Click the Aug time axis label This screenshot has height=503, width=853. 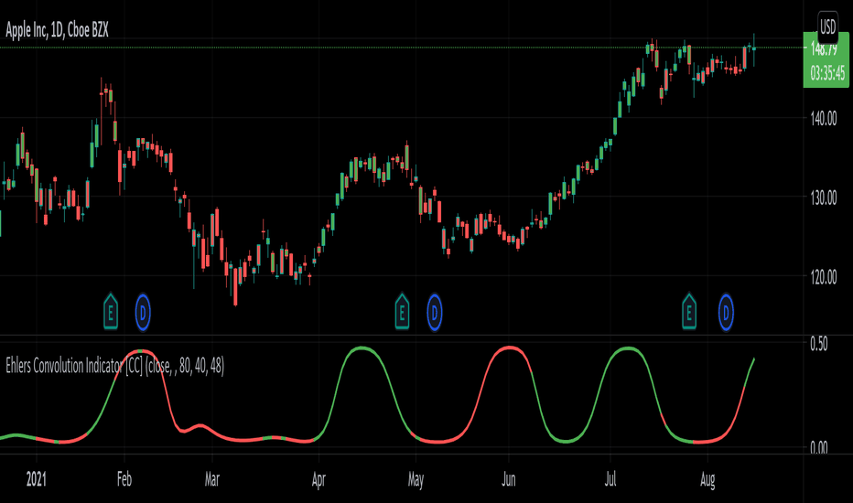[x=707, y=479]
